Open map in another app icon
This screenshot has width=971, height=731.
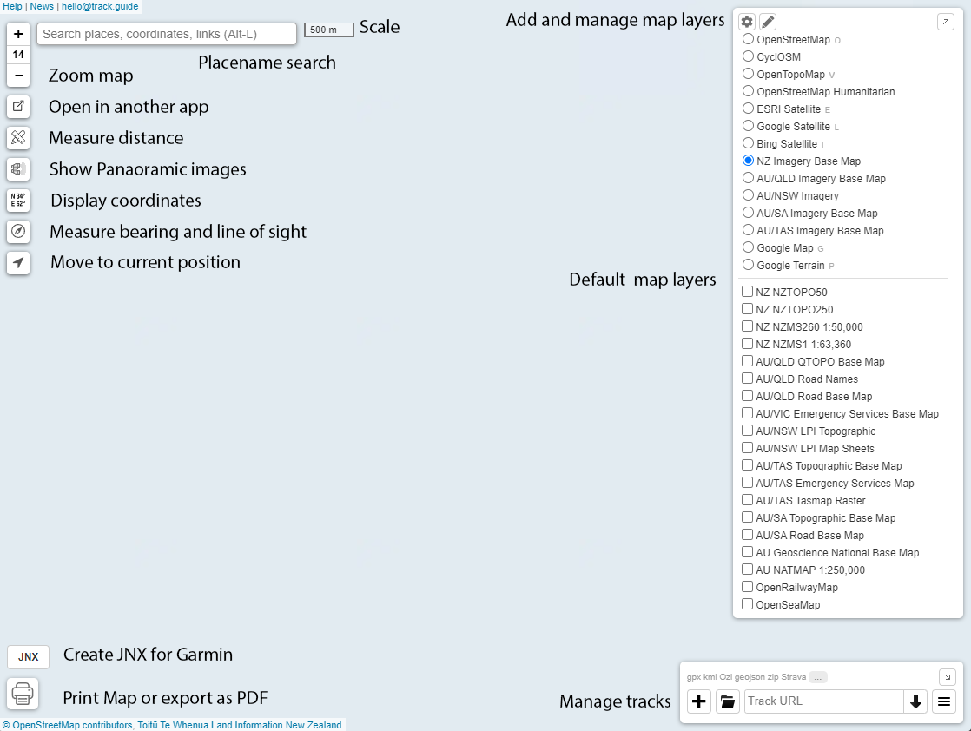click(18, 107)
